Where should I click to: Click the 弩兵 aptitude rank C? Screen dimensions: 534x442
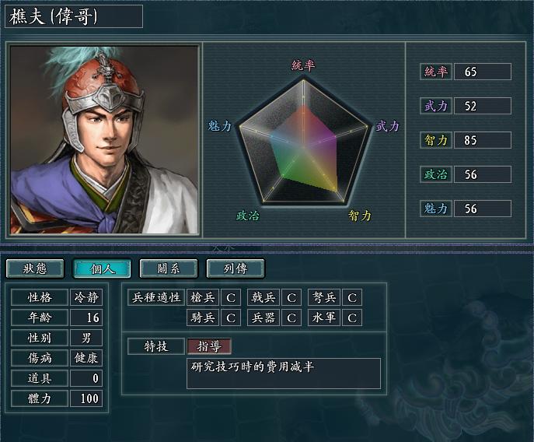click(x=352, y=297)
